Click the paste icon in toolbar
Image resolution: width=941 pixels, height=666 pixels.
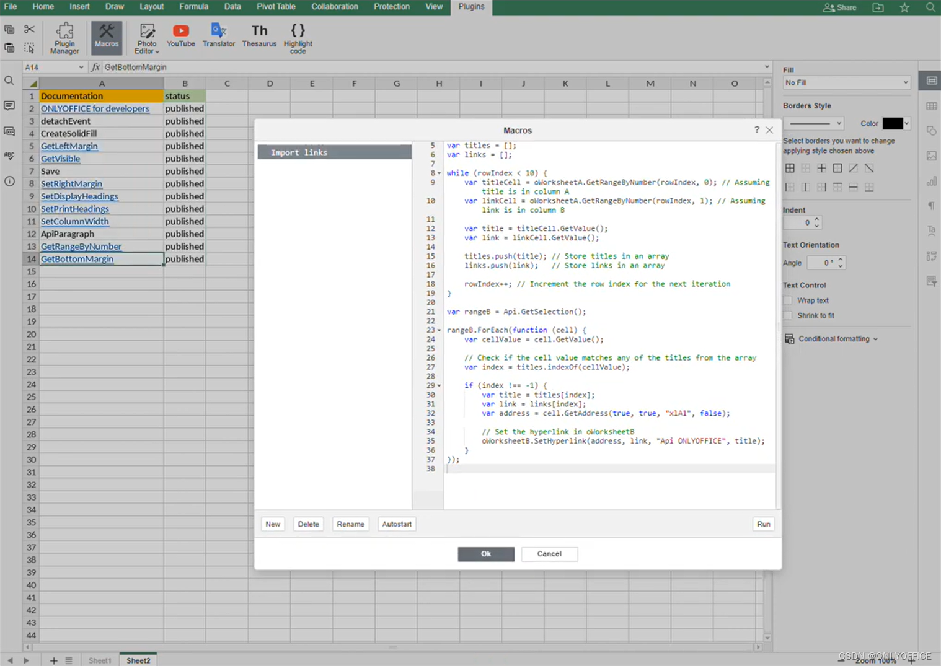tap(9, 48)
